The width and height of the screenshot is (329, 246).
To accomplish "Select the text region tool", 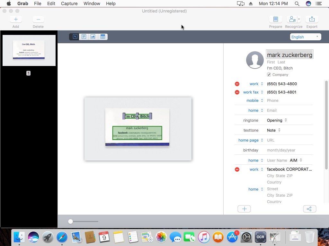I will (84, 37).
